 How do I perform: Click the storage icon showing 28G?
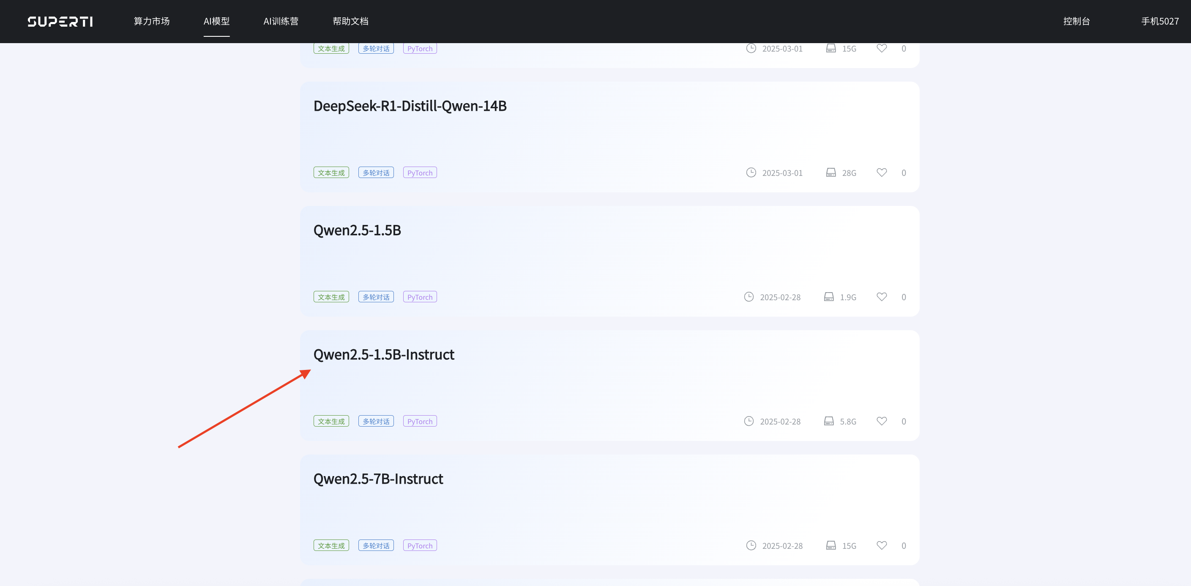coord(830,173)
